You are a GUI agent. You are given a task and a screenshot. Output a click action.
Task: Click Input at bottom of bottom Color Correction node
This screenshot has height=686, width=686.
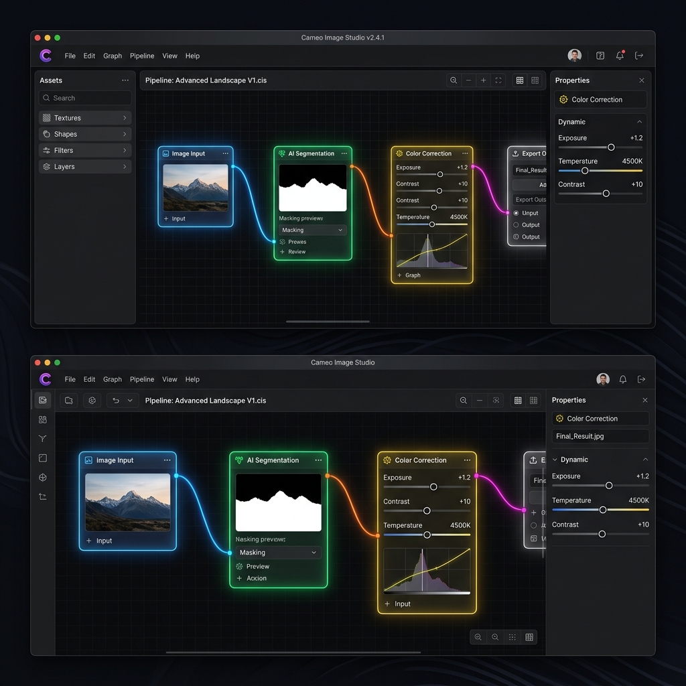398,604
